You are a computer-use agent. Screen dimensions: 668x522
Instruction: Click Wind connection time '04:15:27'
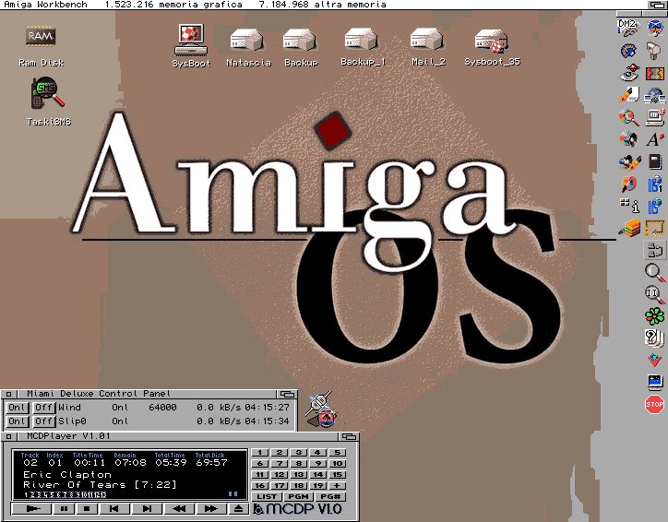pyautogui.click(x=268, y=408)
